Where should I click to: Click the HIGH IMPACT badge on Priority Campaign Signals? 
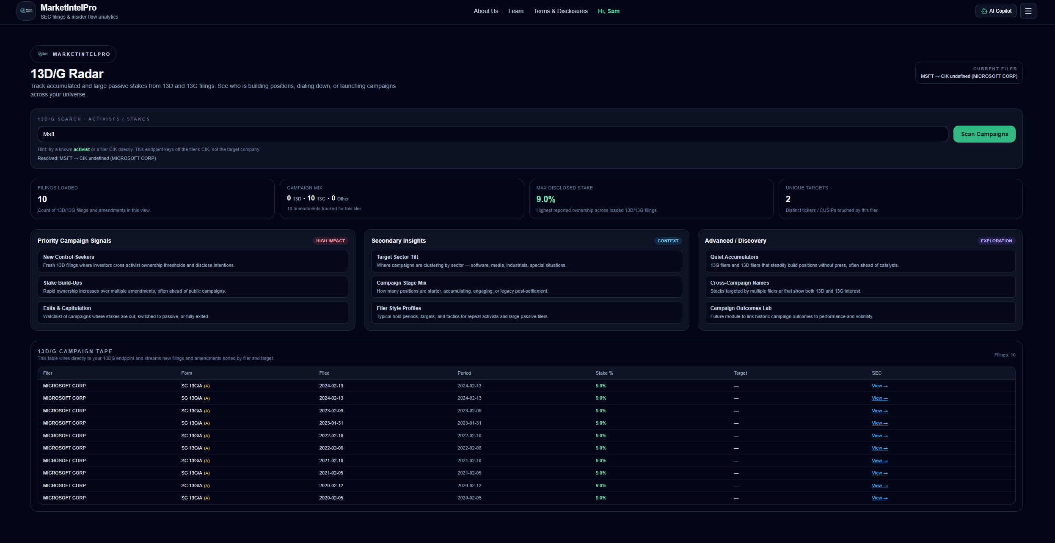330,241
